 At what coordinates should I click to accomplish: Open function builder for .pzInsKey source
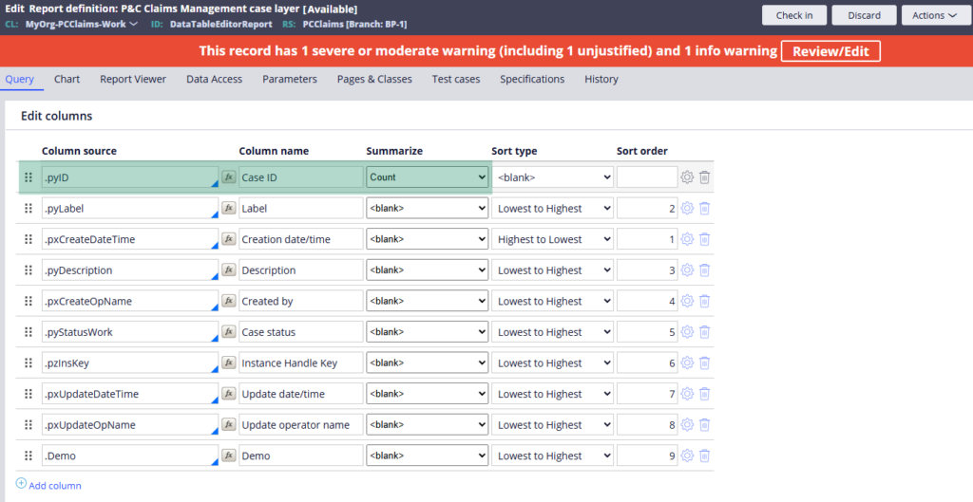click(x=228, y=363)
